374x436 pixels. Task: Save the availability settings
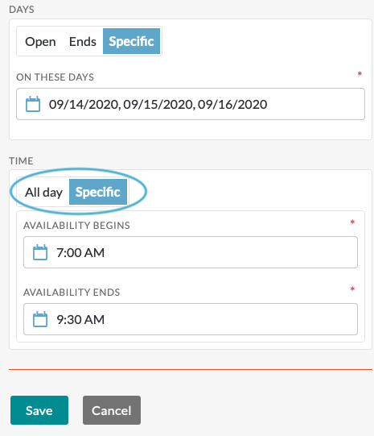39,410
